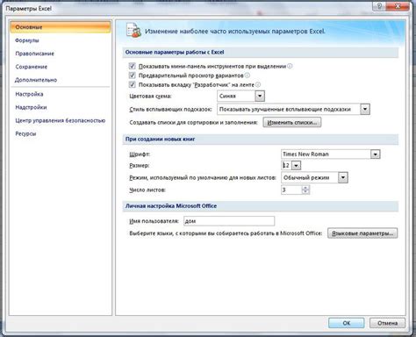
Task: Open Центр управления безопасностью
Action: tap(61, 120)
